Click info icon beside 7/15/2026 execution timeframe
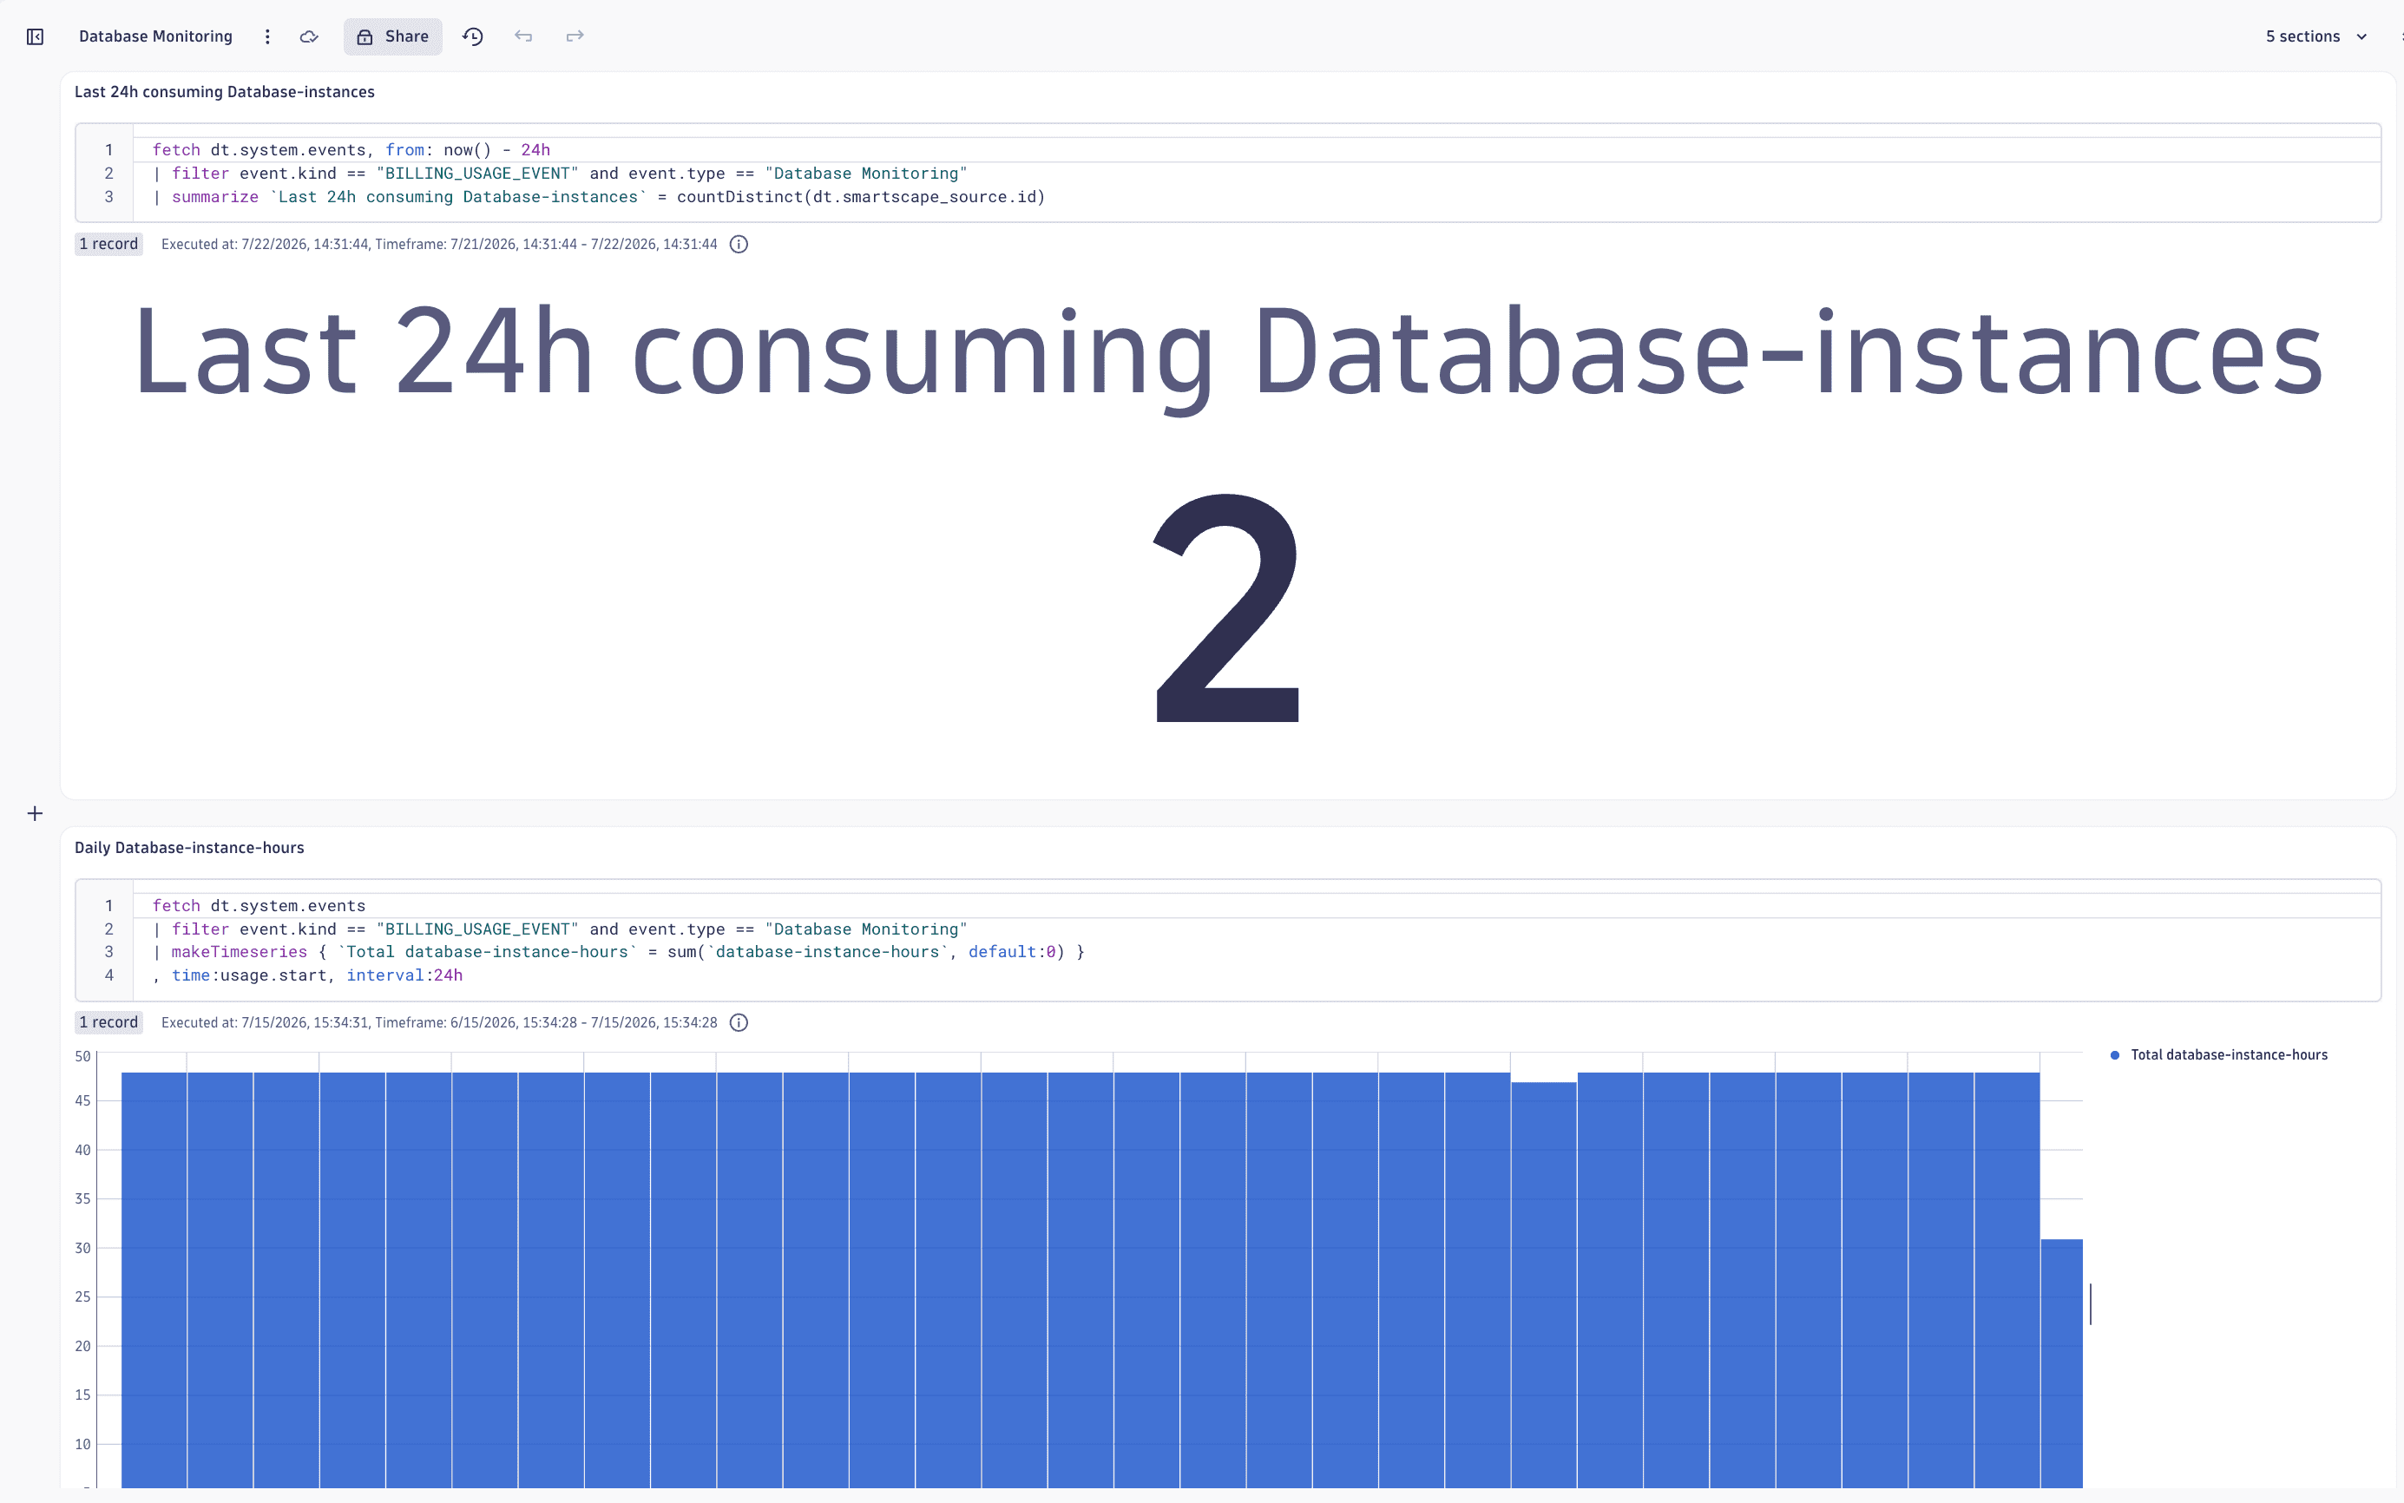 pos(739,1023)
